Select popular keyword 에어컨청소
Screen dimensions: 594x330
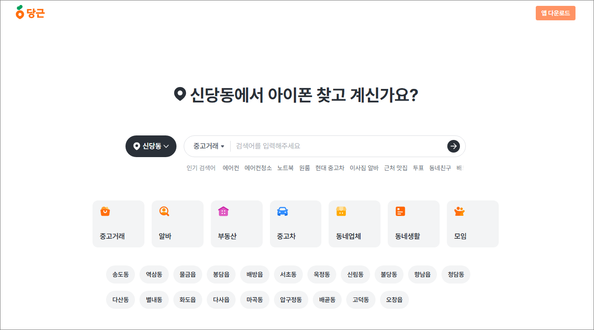pyautogui.click(x=258, y=168)
